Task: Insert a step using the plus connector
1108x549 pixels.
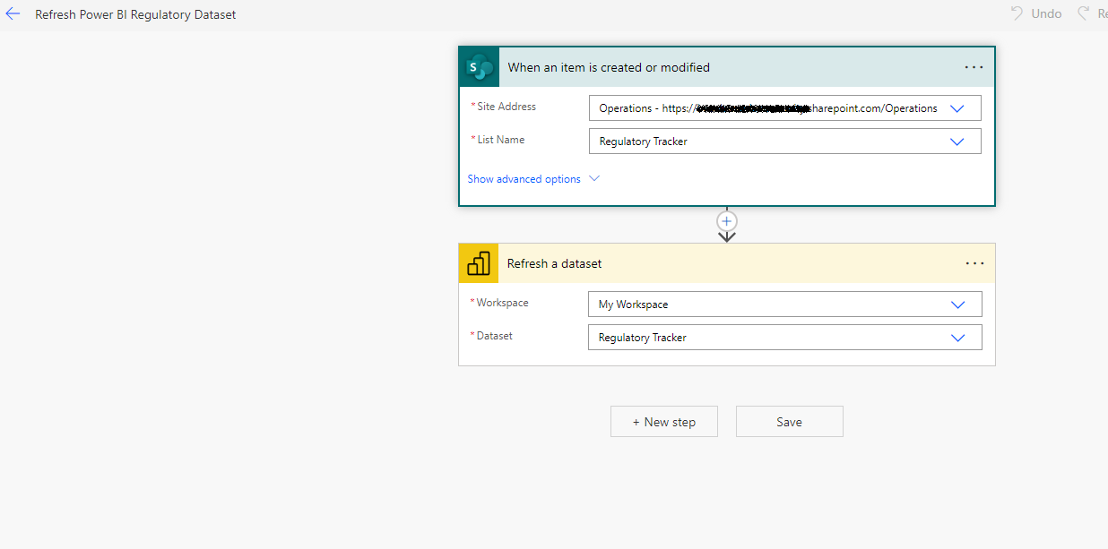Action: pos(727,220)
